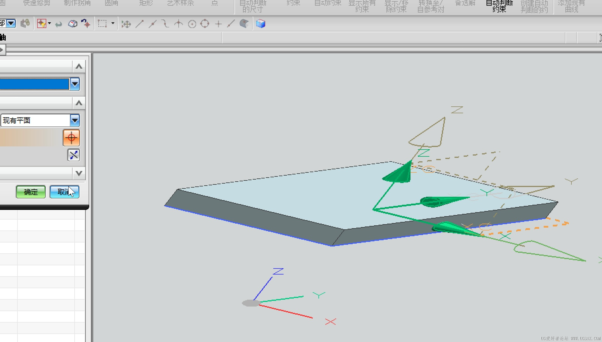
Task: Click the 显示/移除约束 ribbon command
Action: point(396,6)
